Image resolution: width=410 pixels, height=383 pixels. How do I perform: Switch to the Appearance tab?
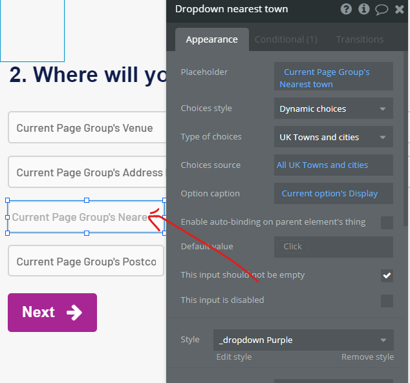tap(211, 39)
